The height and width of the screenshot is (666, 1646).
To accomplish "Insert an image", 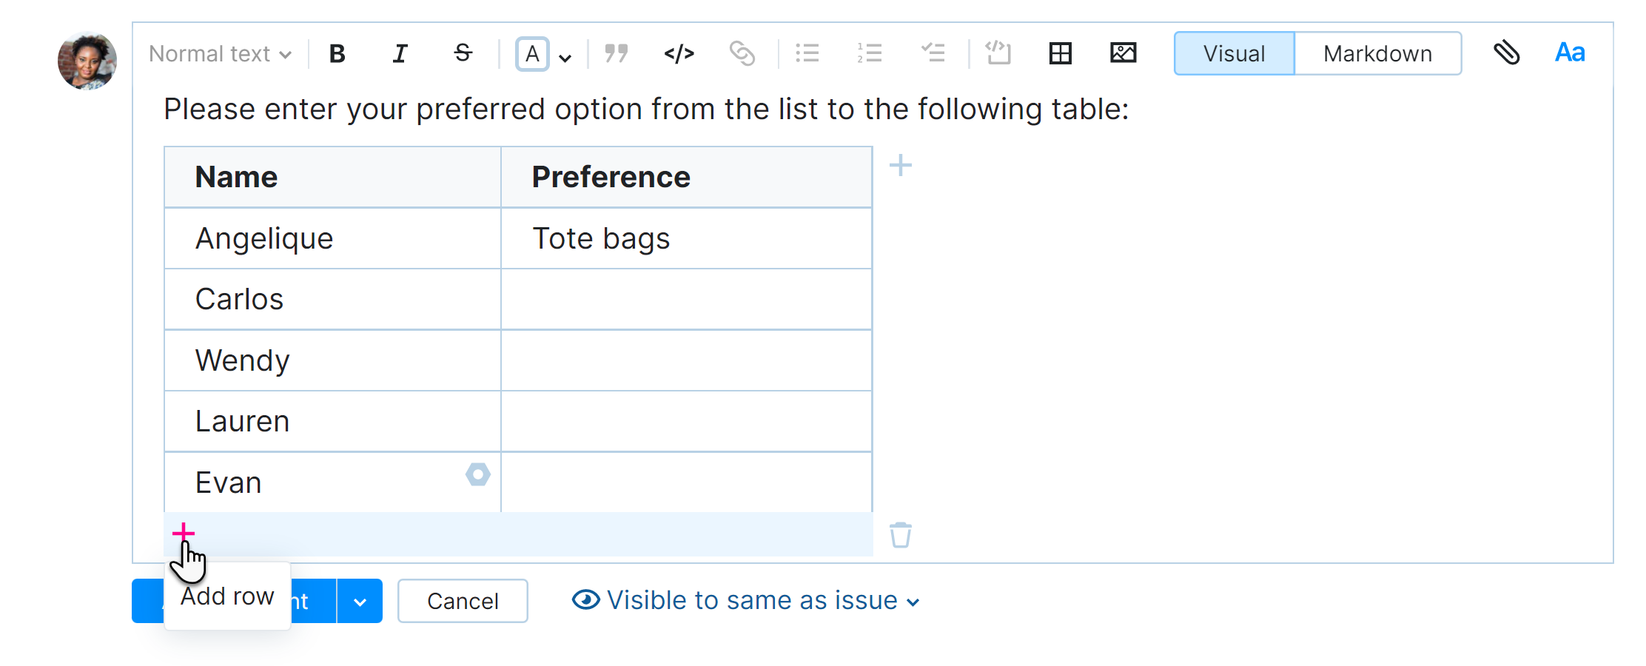I will pos(1123,53).
